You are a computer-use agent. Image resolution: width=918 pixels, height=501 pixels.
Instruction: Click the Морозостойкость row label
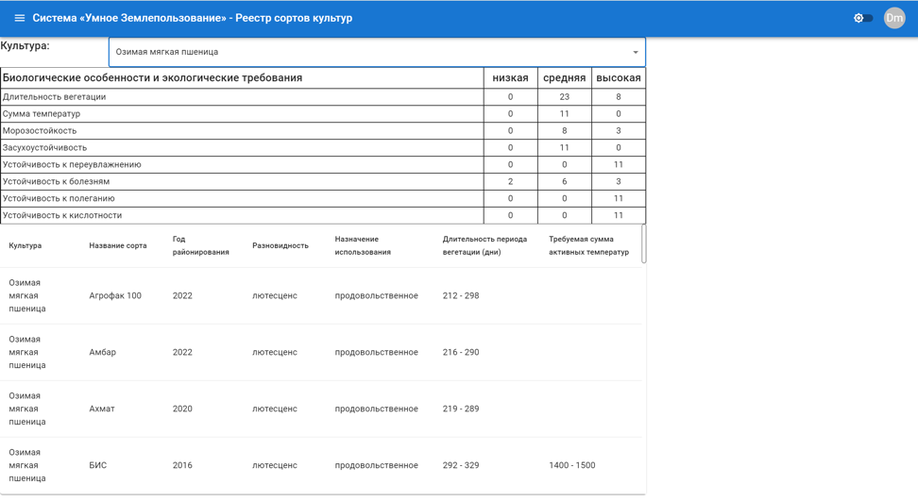click(40, 131)
